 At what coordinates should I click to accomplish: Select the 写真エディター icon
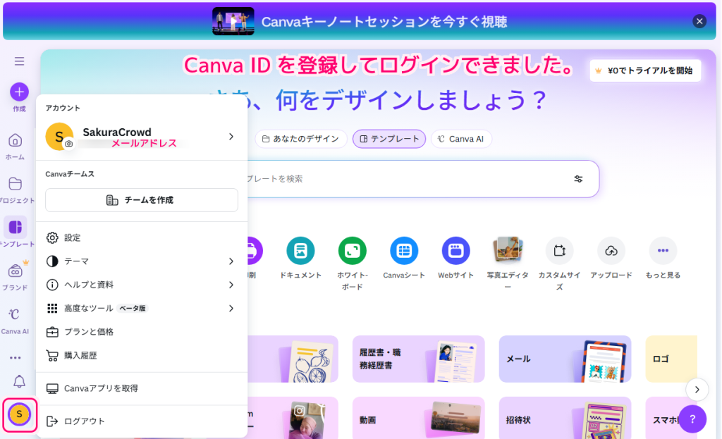click(508, 250)
